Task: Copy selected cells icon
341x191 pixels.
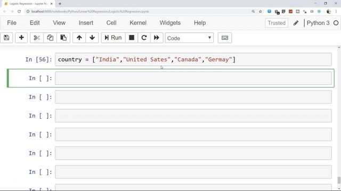Action: point(50,38)
